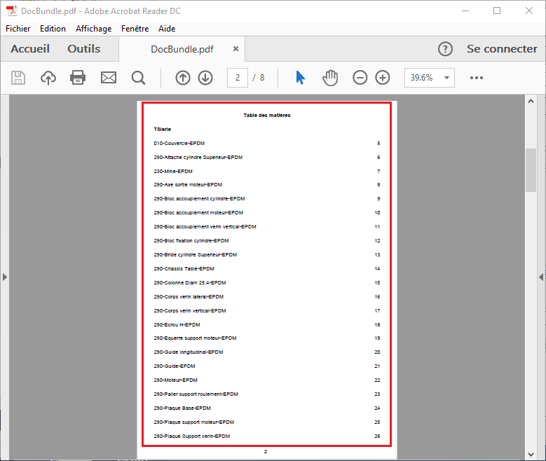Expand the right tools pane
The width and height of the screenshot is (546, 461).
[x=541, y=277]
